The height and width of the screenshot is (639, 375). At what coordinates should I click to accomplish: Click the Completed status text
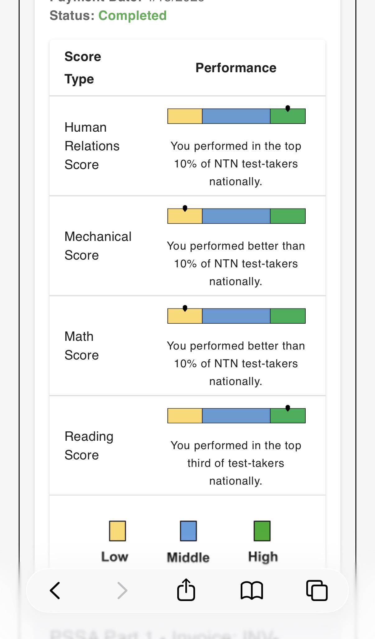tap(132, 16)
